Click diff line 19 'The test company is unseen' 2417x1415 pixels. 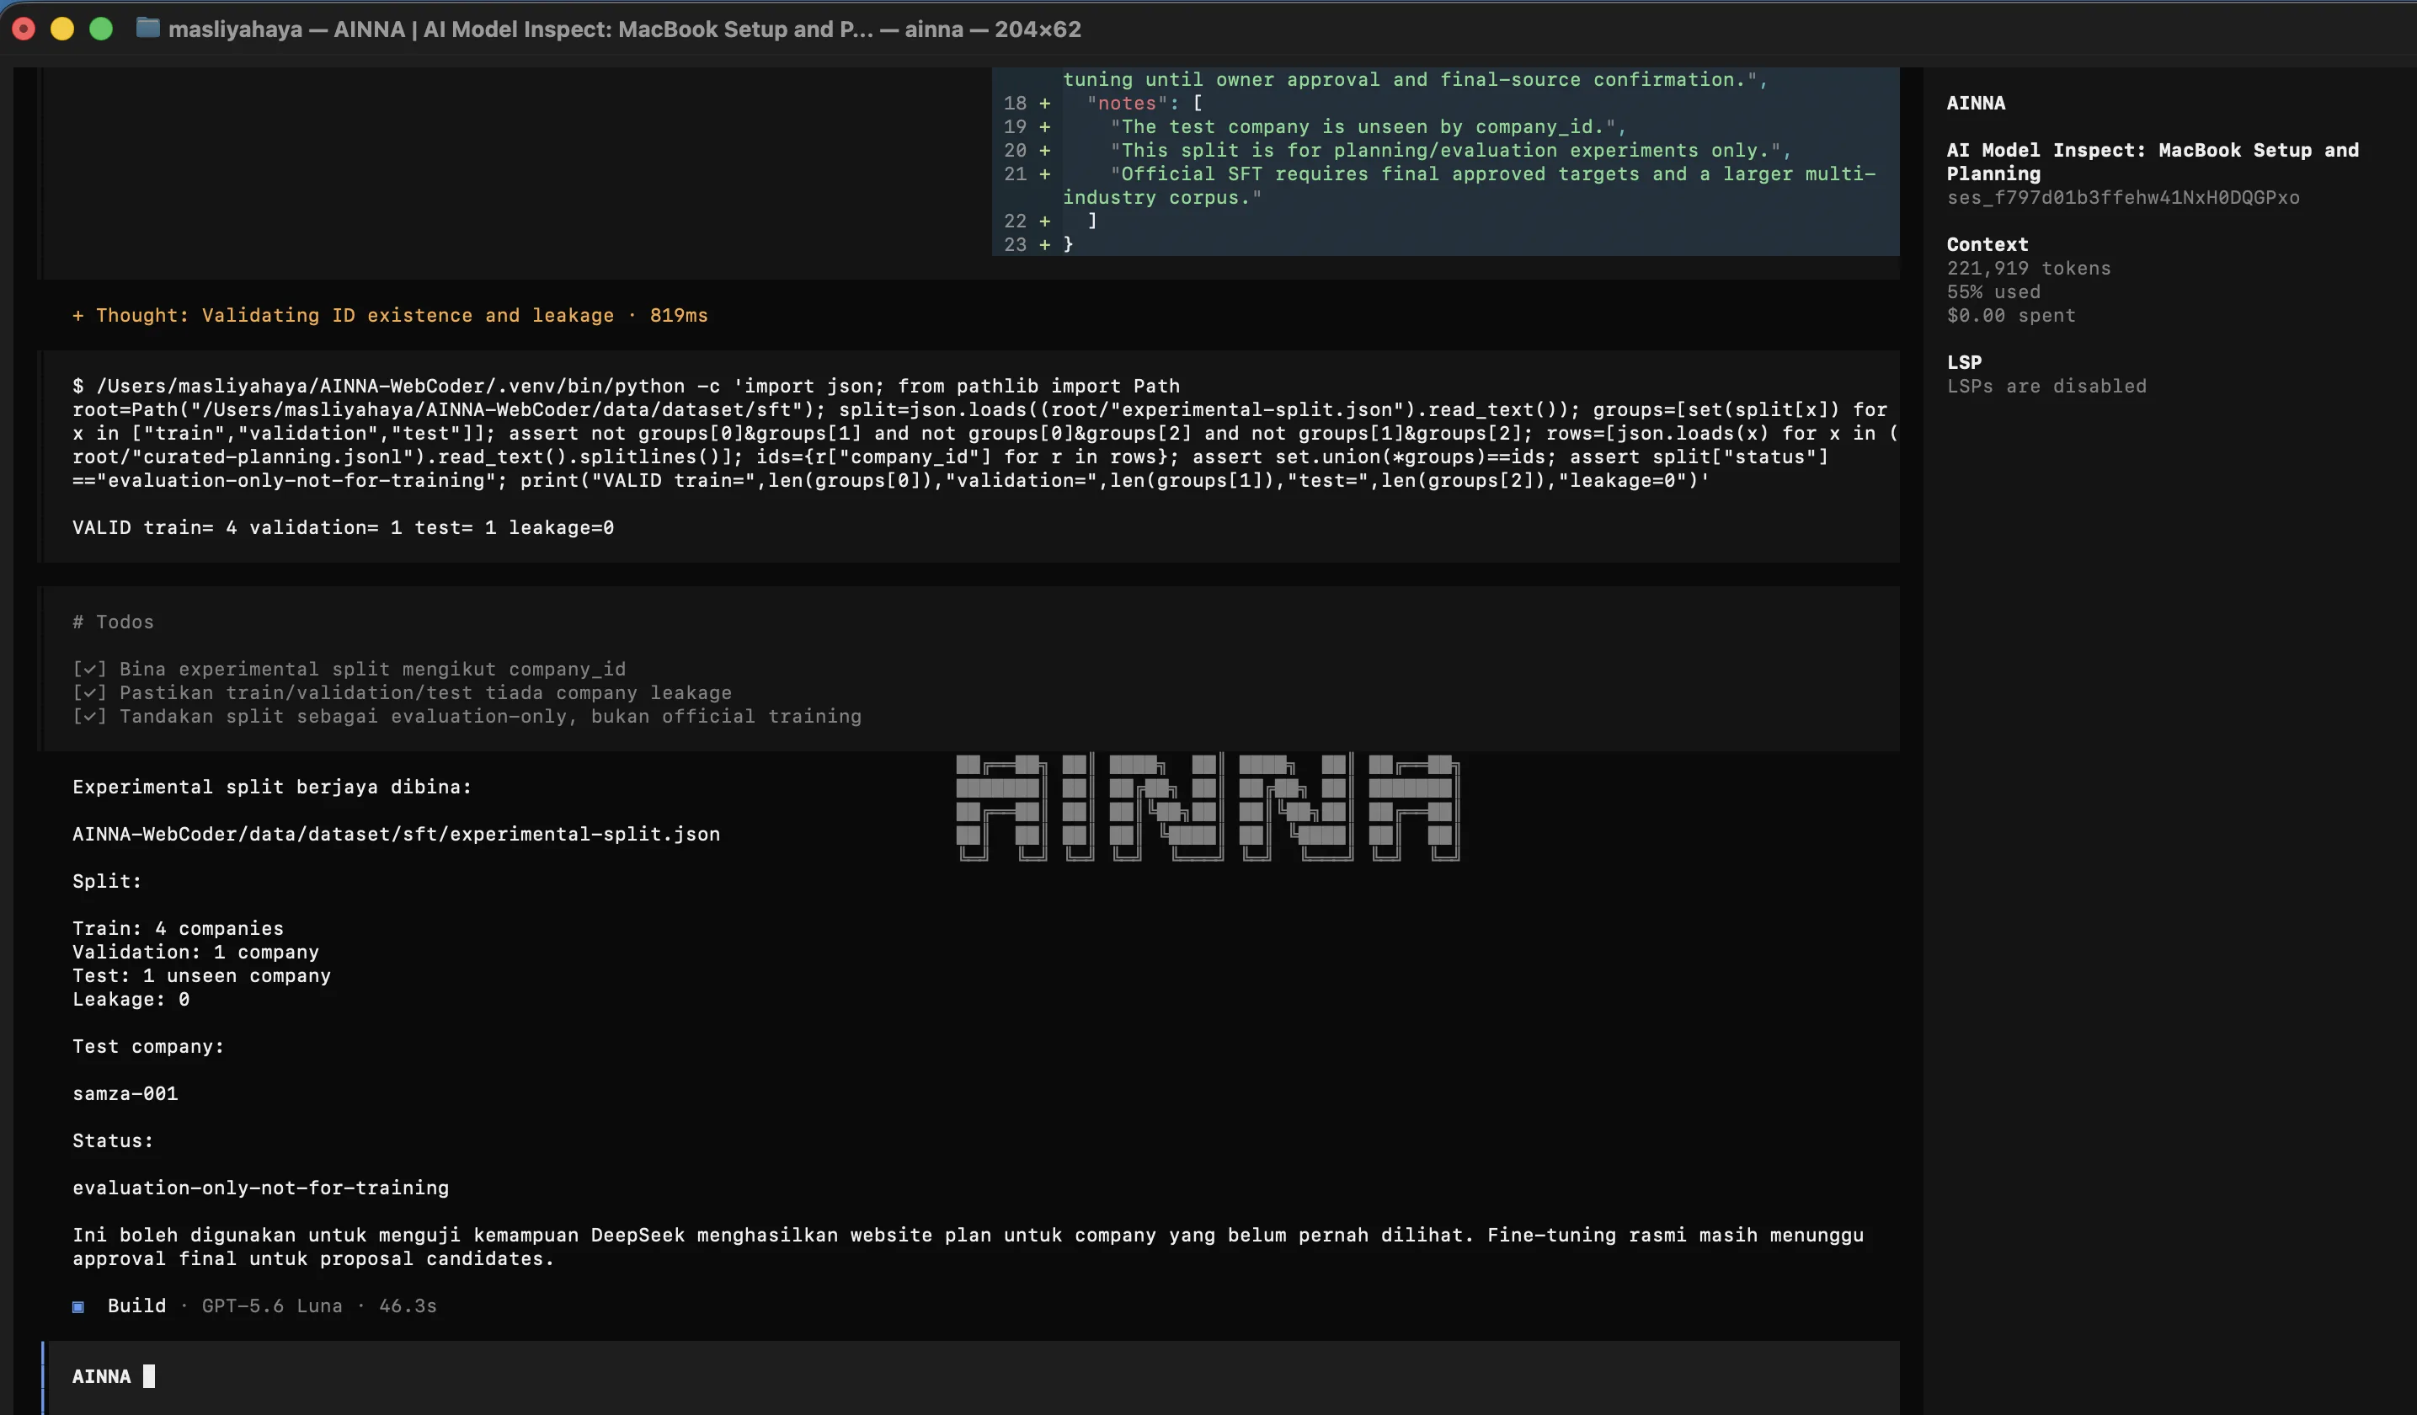pyautogui.click(x=1445, y=126)
